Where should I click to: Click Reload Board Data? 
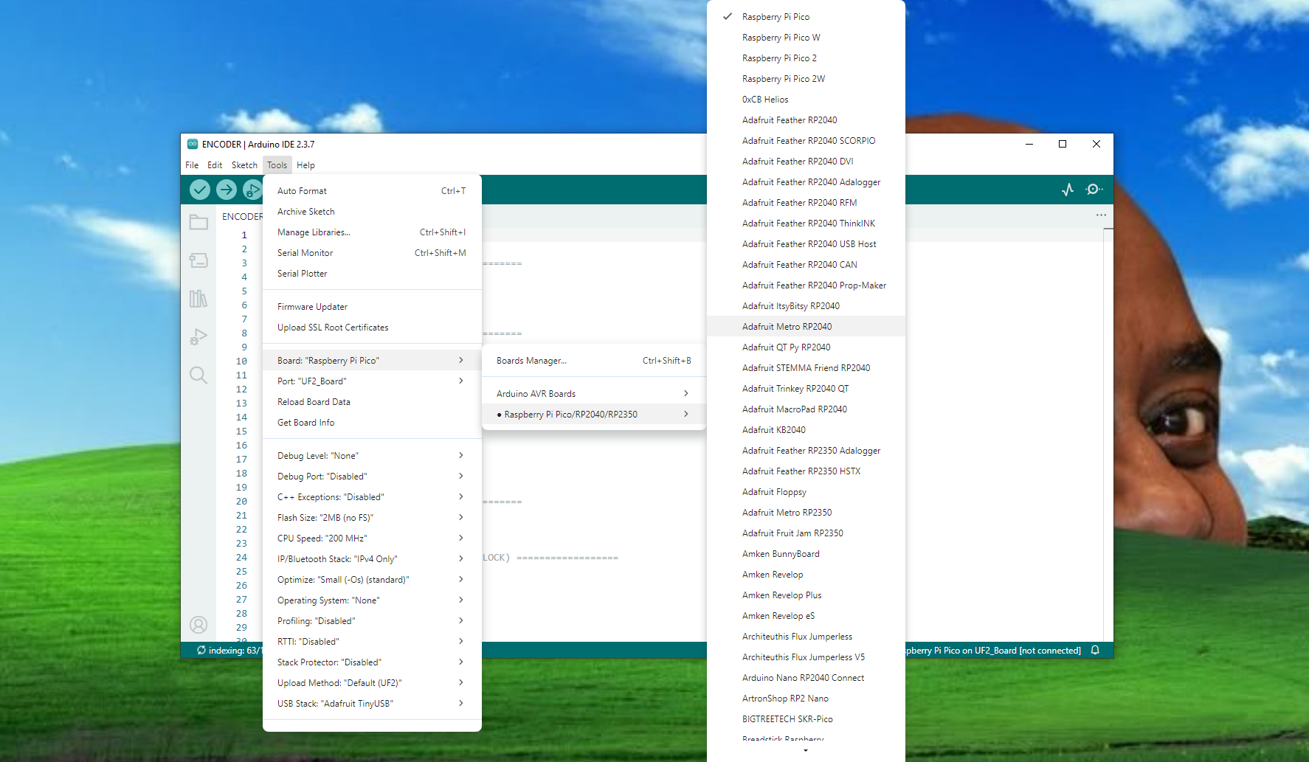click(372, 402)
